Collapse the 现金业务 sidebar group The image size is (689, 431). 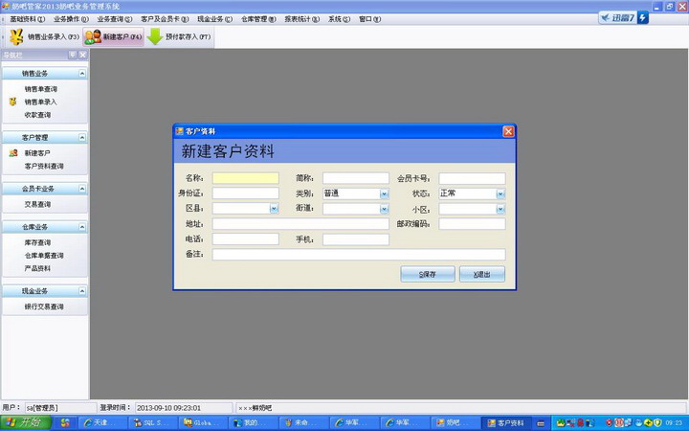[x=82, y=291]
